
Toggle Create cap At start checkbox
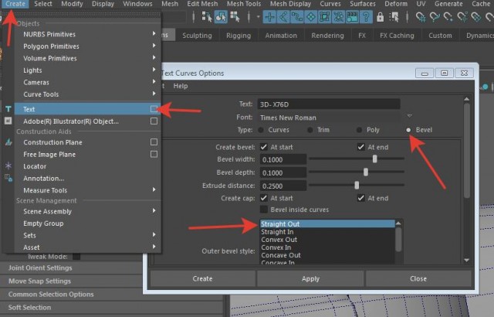[264, 198]
